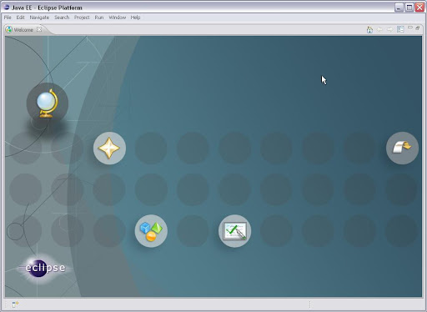Viewport: 427px width, 312px height.
Task: Click the Home icon in Welcome toolbar
Action: (x=369, y=29)
